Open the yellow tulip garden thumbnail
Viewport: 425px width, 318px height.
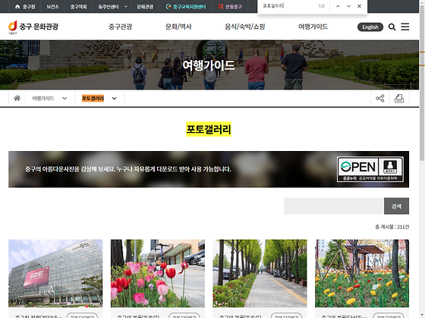[362, 273]
